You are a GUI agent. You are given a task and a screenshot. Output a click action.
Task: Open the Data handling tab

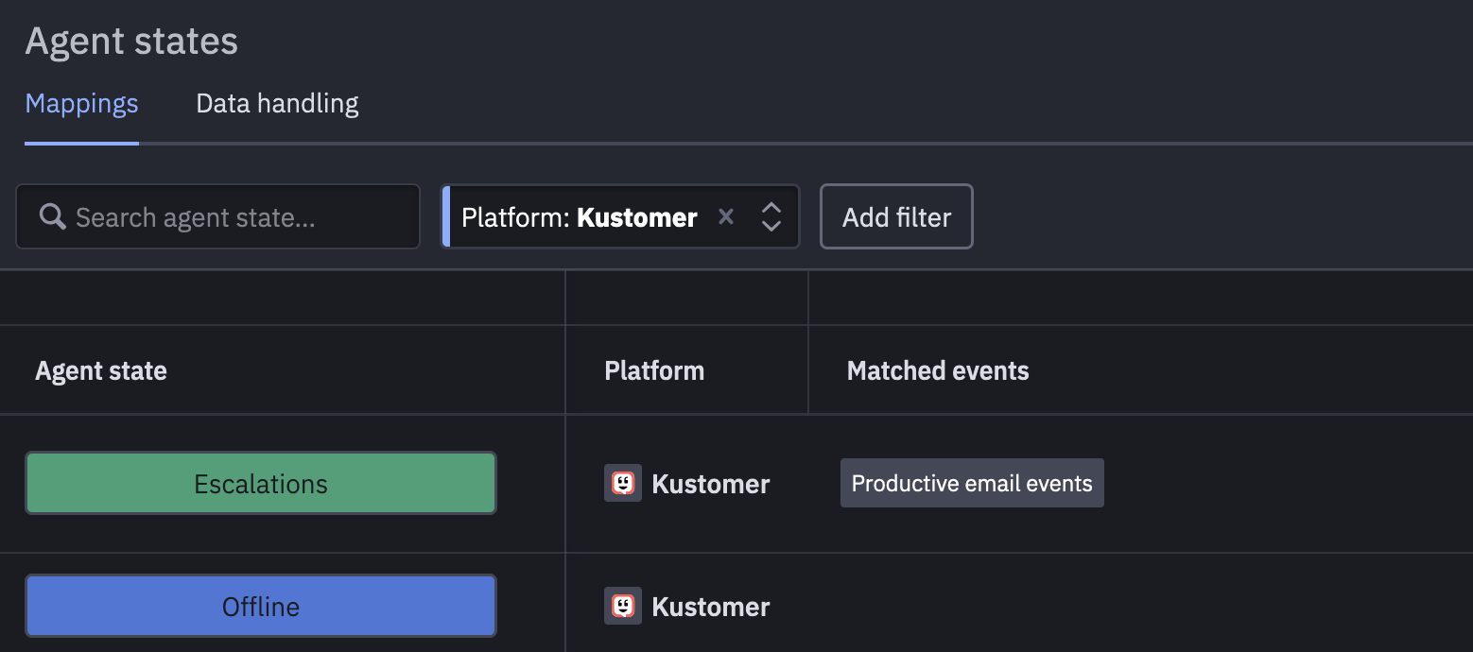coord(277,104)
